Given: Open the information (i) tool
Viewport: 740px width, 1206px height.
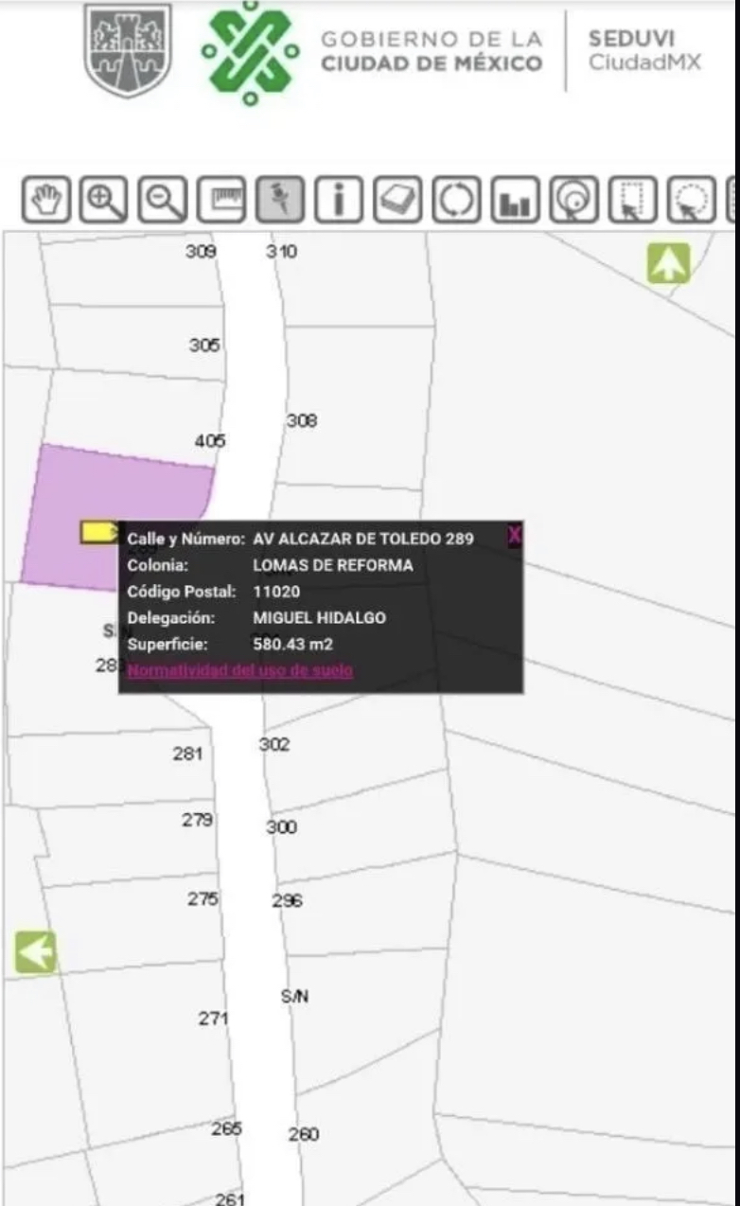Looking at the screenshot, I should point(338,200).
